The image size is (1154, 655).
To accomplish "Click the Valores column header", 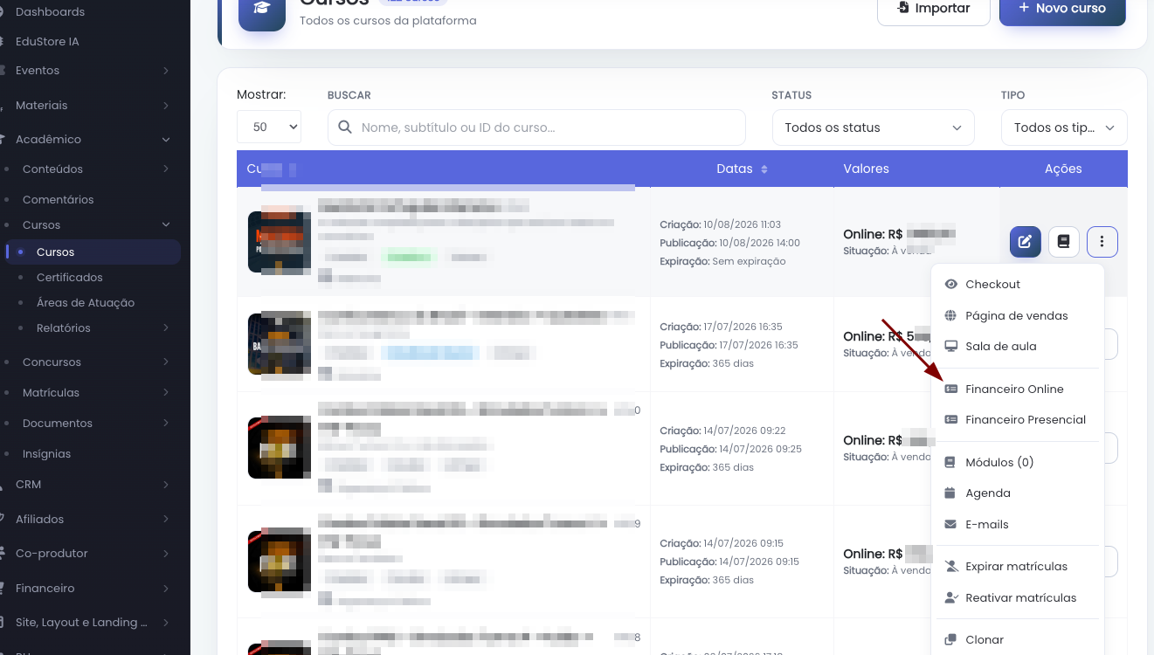I will [x=867, y=169].
